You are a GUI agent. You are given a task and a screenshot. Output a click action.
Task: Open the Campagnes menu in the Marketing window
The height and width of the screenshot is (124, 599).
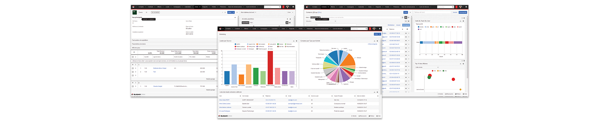pyautogui.click(x=265, y=29)
